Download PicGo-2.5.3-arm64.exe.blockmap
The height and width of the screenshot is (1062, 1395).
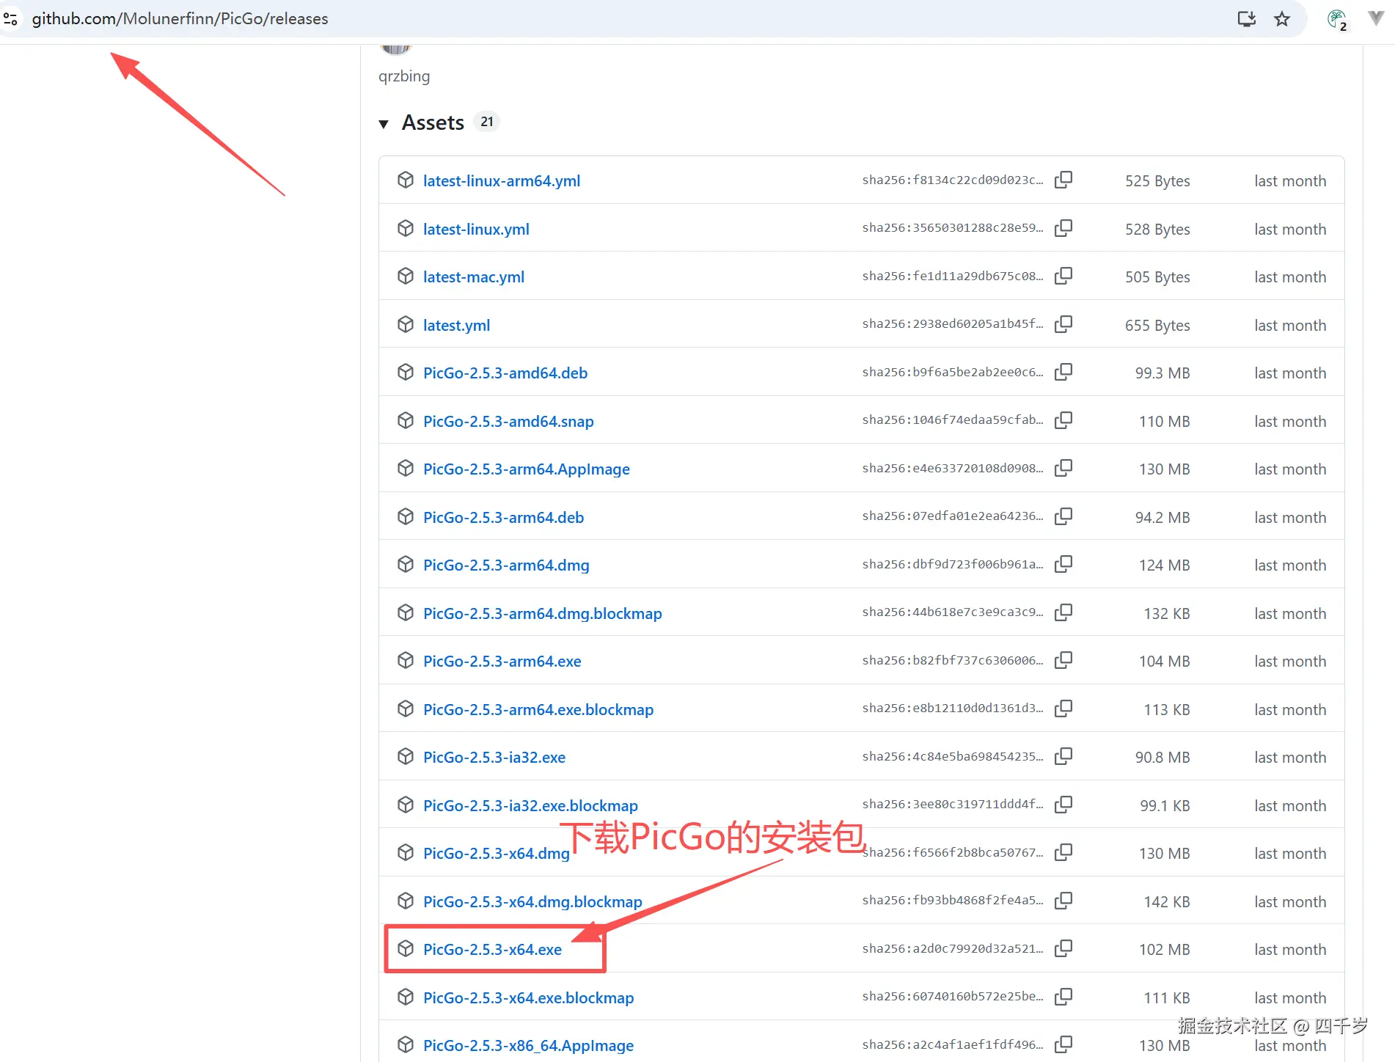pos(538,709)
